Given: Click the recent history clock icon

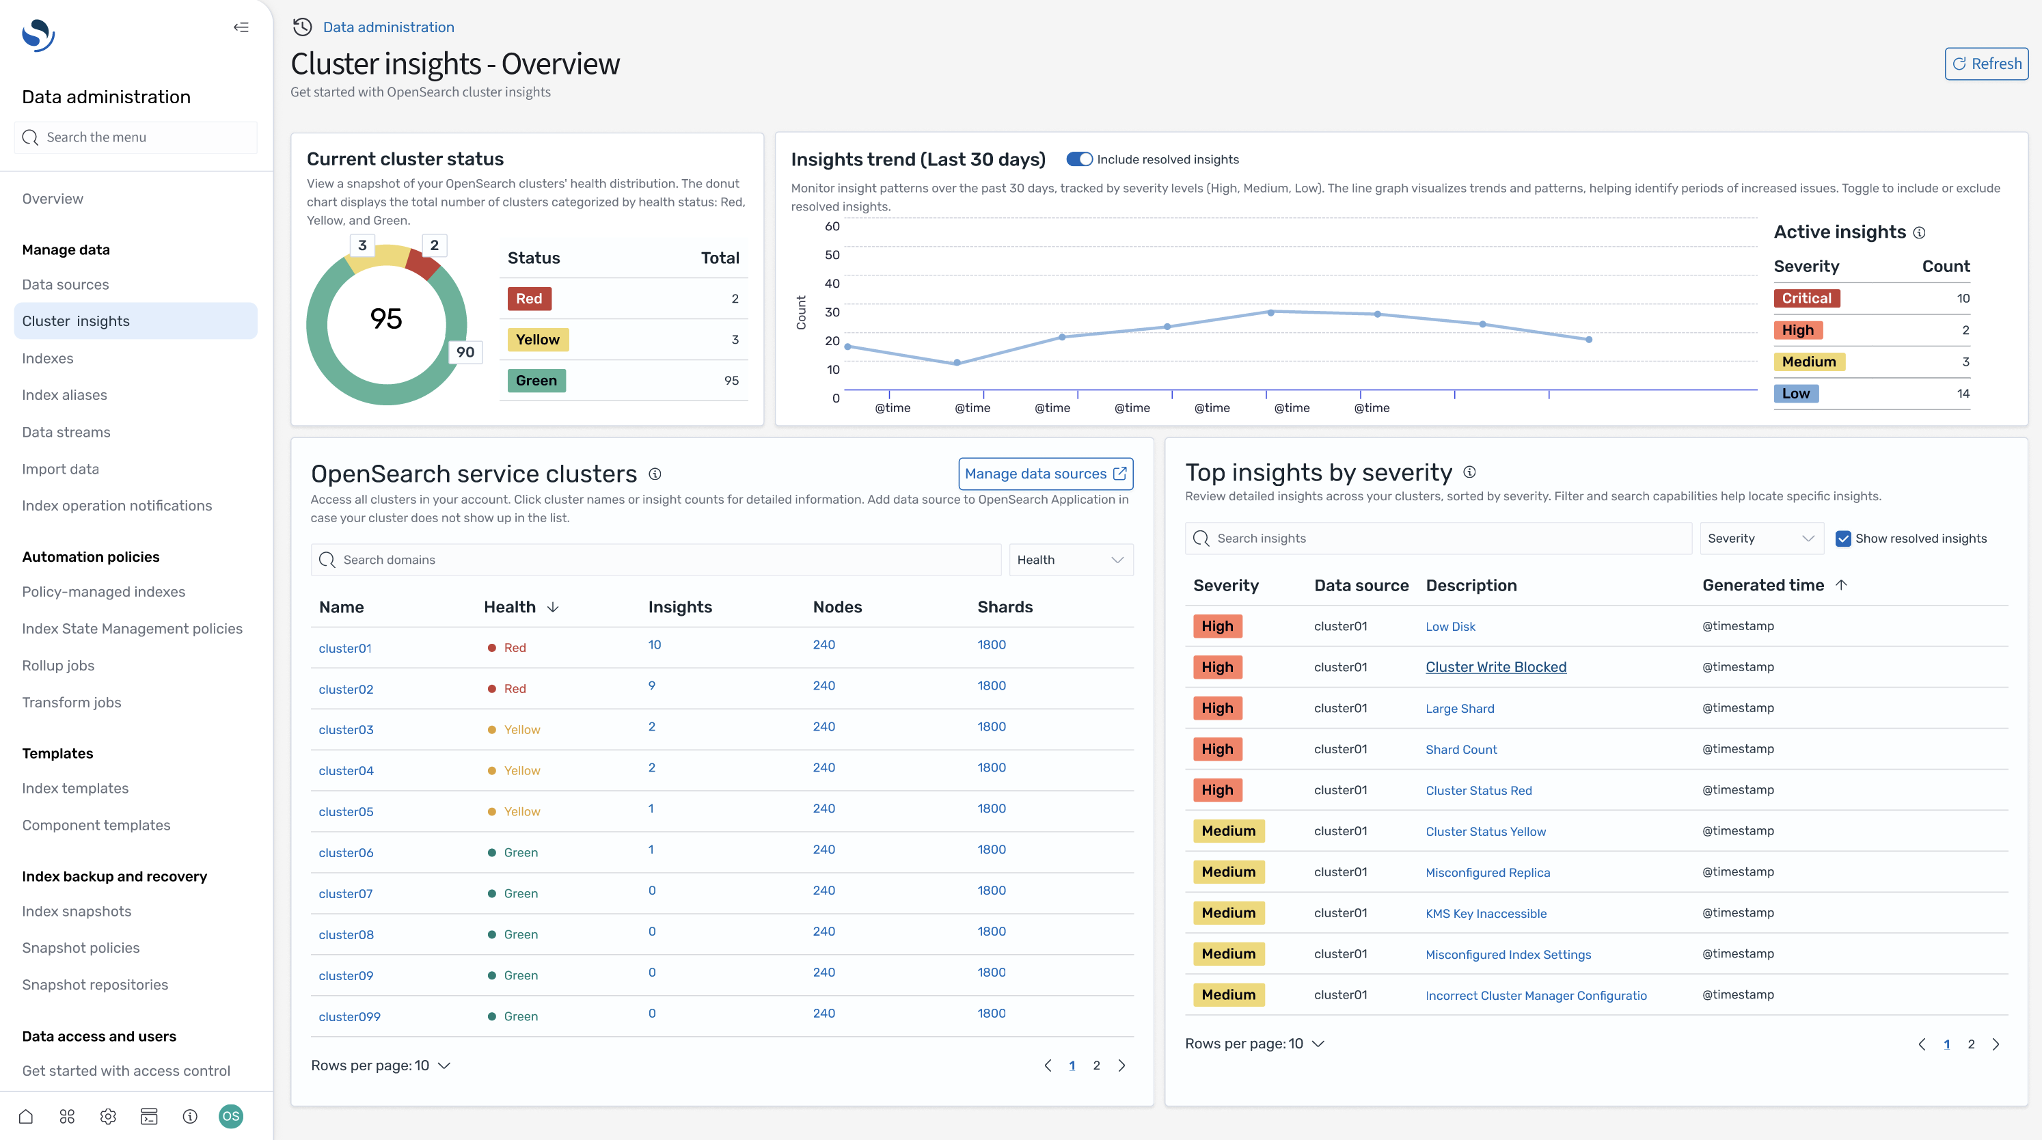Looking at the screenshot, I should 302,27.
